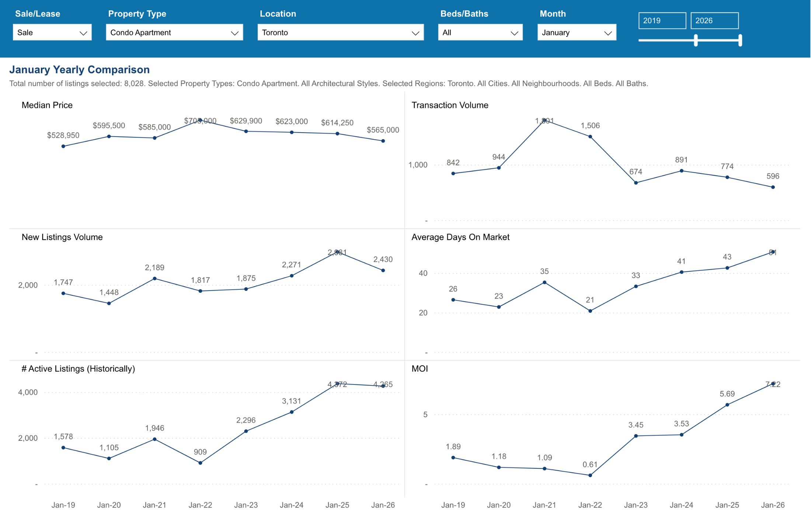Click Median Price point labeled $528,950

63,146
